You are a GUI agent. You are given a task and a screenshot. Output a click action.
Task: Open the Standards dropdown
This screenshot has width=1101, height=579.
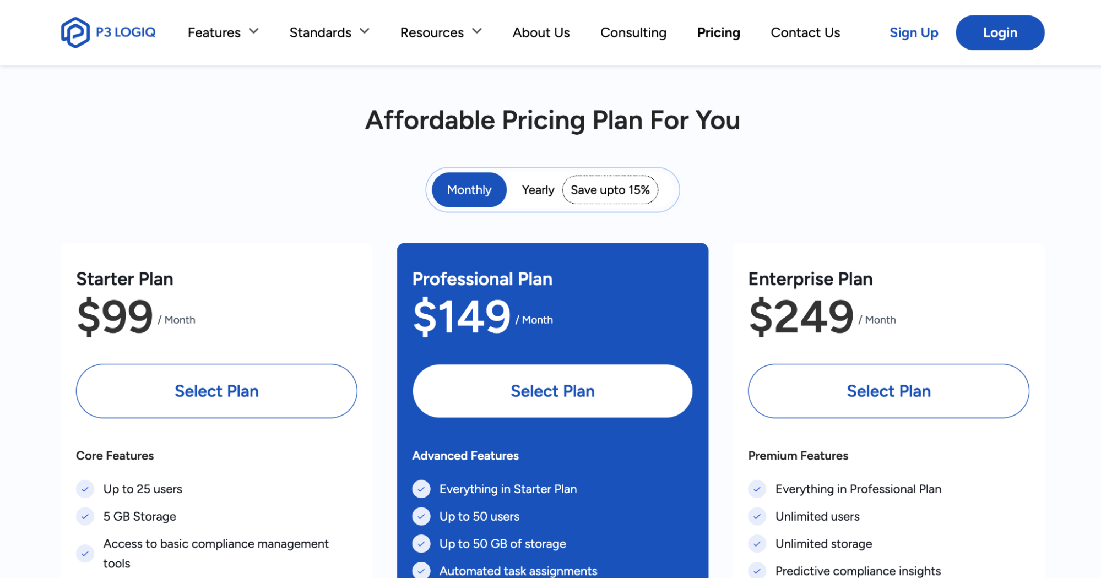[x=329, y=32]
